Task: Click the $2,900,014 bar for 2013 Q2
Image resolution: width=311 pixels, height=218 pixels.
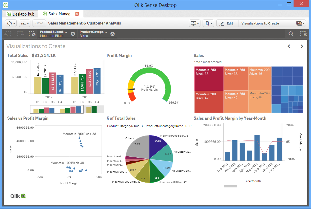Action: pyautogui.click(x=82, y=84)
